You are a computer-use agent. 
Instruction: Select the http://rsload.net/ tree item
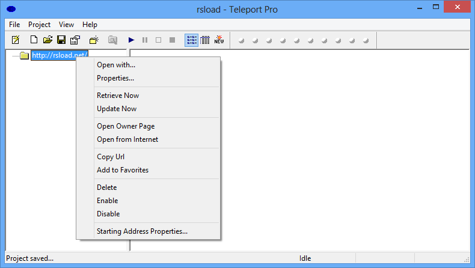pos(60,55)
